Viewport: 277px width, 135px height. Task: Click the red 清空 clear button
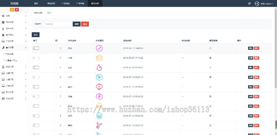pyautogui.click(x=85, y=24)
